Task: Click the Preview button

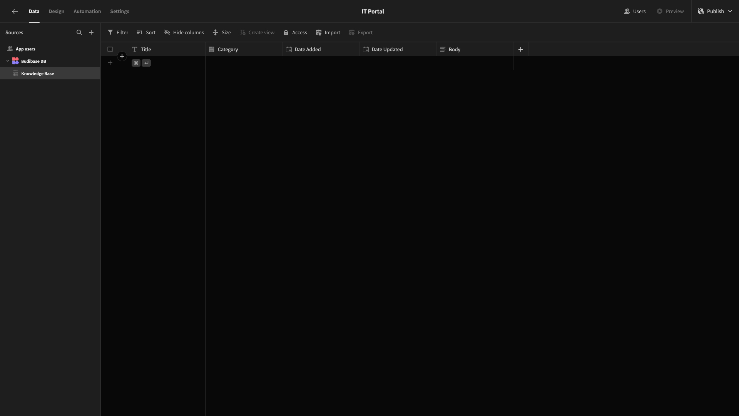Action: coord(670,12)
